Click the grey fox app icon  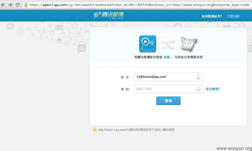tap(189, 44)
